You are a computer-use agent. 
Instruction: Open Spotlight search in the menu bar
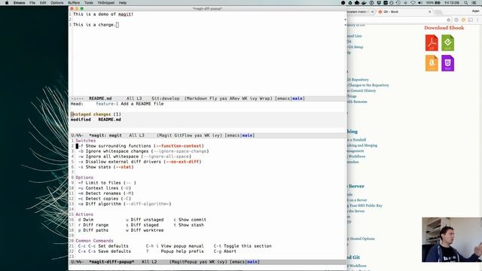coord(466,3)
